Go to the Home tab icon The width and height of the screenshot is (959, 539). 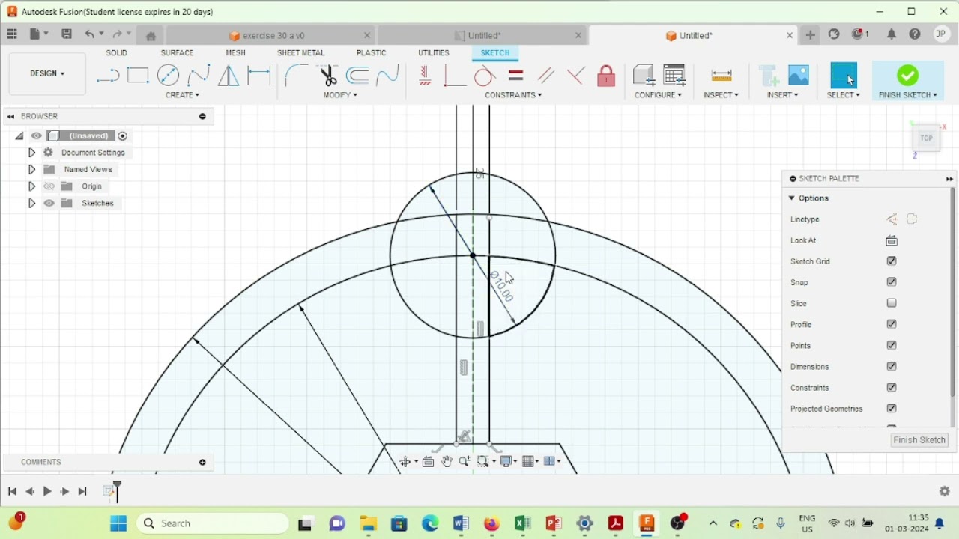coord(151,35)
